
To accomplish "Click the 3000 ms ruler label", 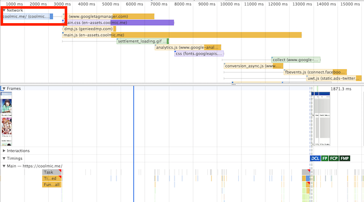I will pyautogui.click(x=62, y=4).
